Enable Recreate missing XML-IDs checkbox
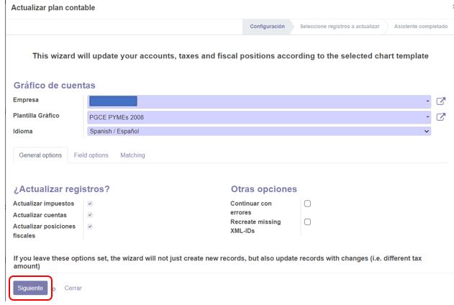Viewport: 454px width, 305px height. click(307, 222)
